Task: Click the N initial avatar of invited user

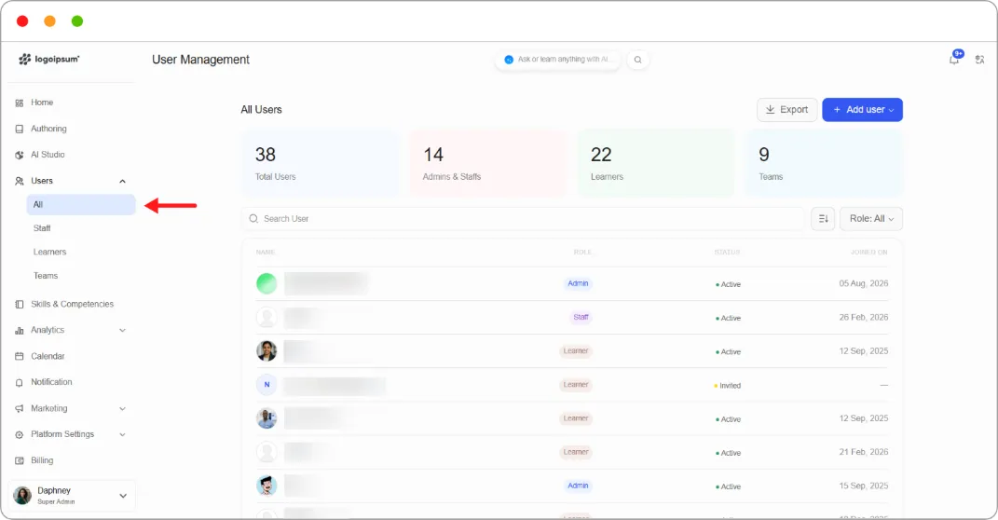Action: (x=267, y=385)
